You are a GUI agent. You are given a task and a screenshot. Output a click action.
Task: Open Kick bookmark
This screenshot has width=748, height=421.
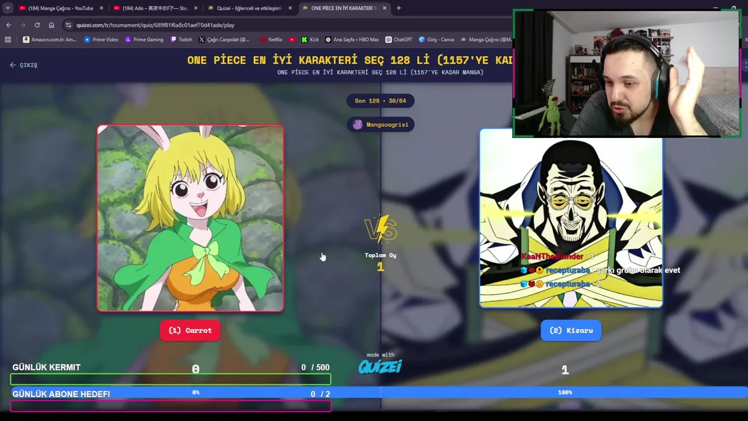(x=310, y=40)
